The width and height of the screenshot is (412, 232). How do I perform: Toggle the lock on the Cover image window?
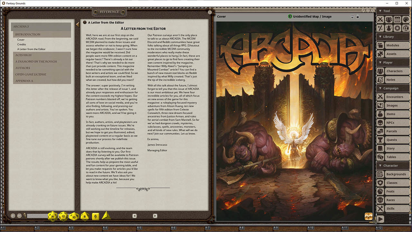pyautogui.click(x=357, y=16)
